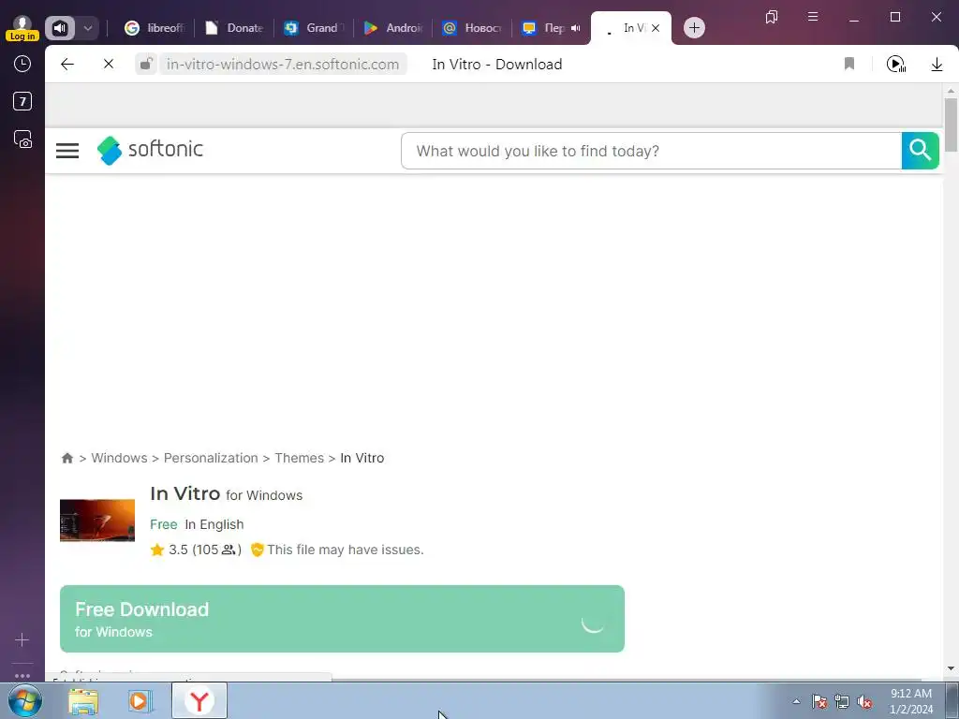Open the read-aloud play icon in toolbar

tap(896, 64)
